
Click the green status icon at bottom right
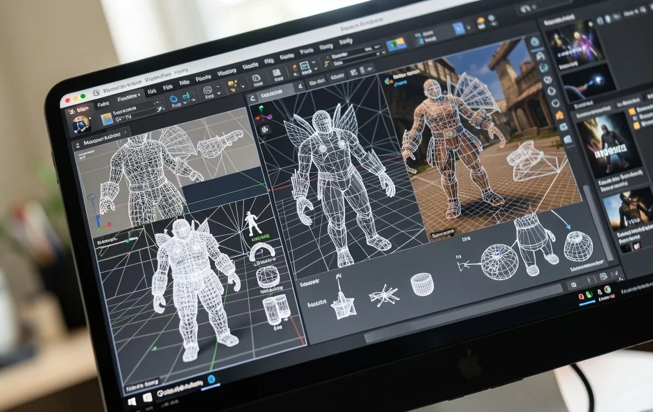(x=589, y=293)
